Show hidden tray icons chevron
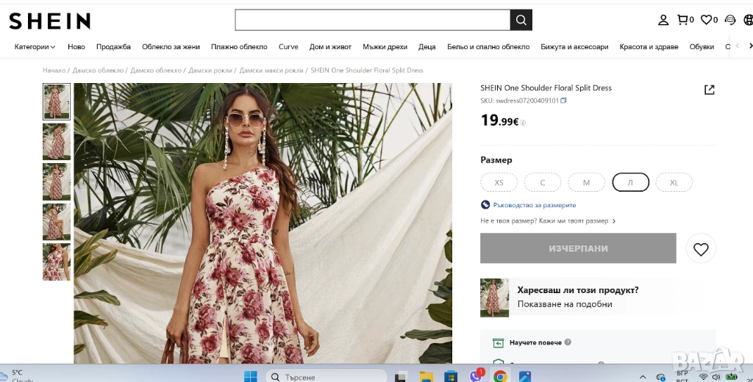Screen dimensions: 753x382 click(643, 377)
